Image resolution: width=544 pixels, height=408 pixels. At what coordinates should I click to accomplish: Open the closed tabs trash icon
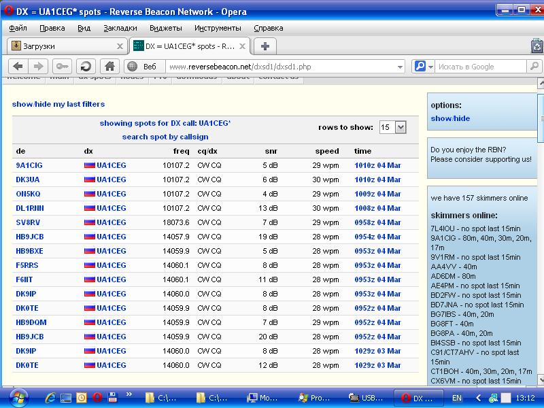537,46
